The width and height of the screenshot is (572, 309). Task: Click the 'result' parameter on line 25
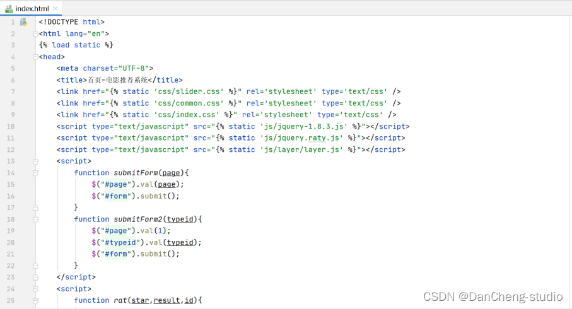pos(166,300)
